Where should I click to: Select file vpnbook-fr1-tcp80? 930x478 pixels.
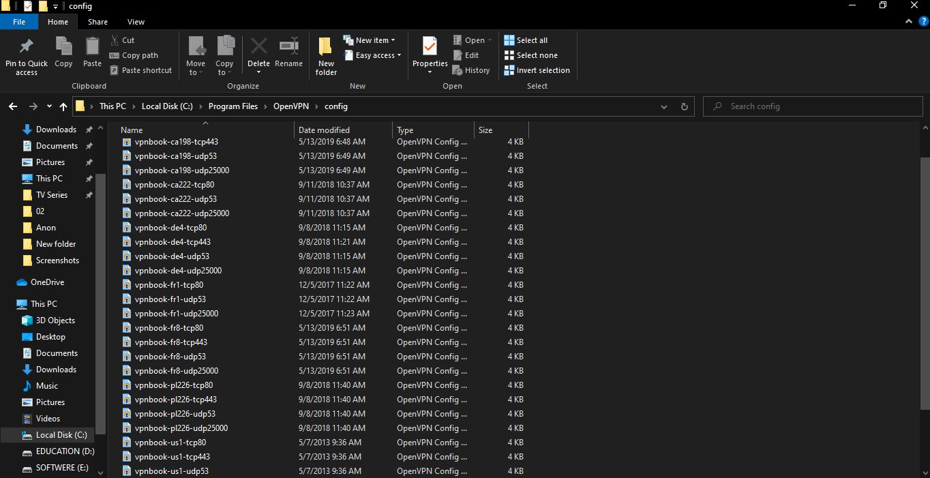tap(169, 285)
